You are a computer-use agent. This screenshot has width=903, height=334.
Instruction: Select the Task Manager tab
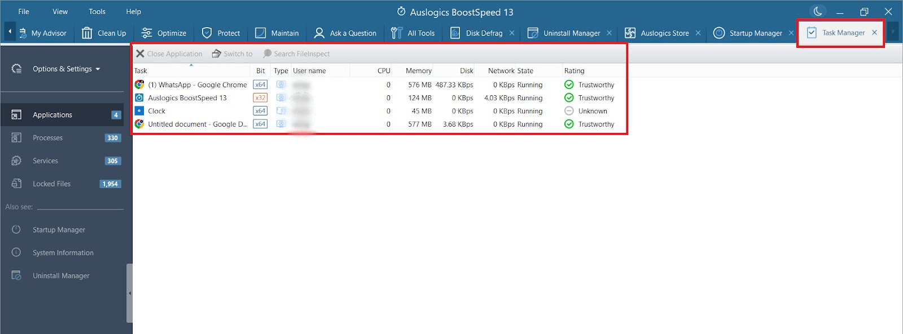(x=836, y=33)
